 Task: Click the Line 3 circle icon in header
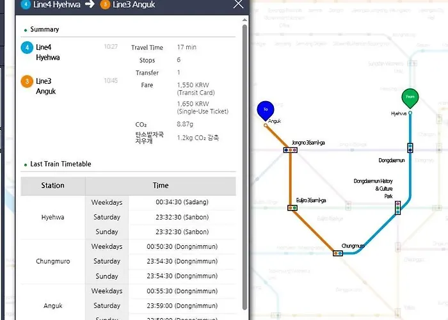[x=105, y=4]
